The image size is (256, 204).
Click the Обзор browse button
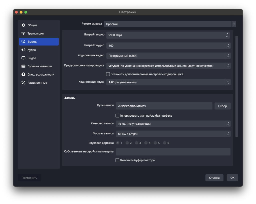222,106
